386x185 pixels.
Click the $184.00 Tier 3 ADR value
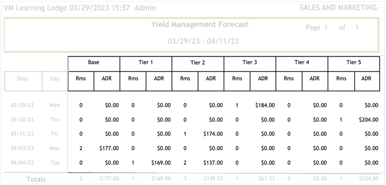[265, 105]
